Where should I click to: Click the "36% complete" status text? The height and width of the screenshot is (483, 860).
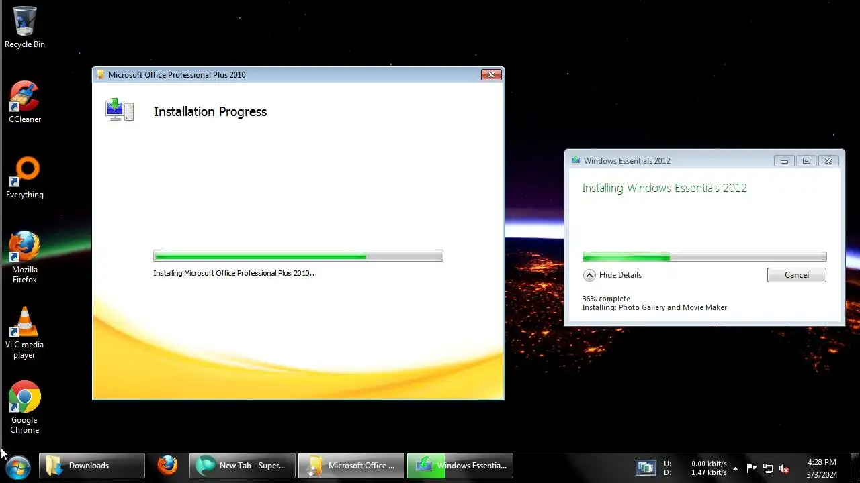[x=606, y=299]
